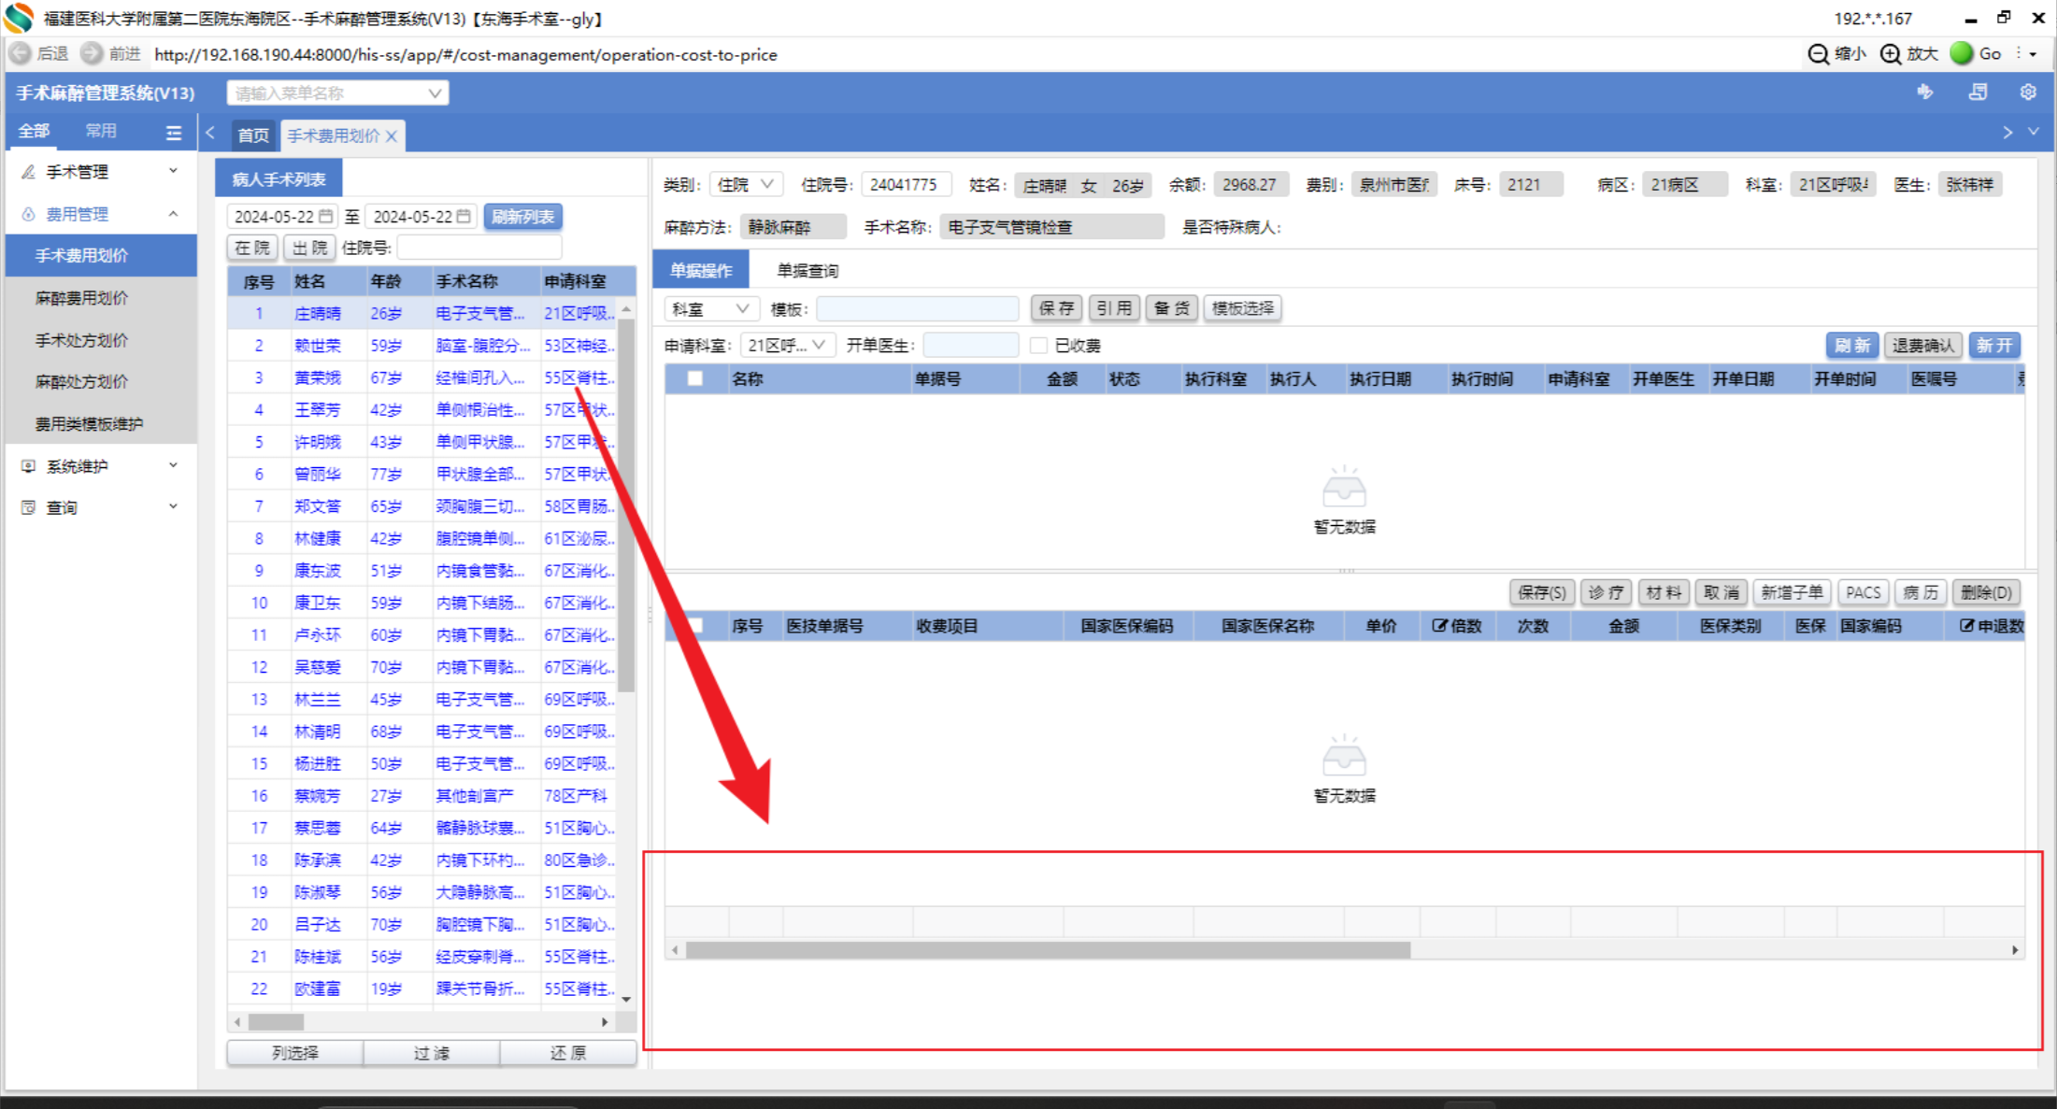2057x1109 pixels.
Task: Click the horizontal scrollbar under fee table
Action: pos(1047,950)
